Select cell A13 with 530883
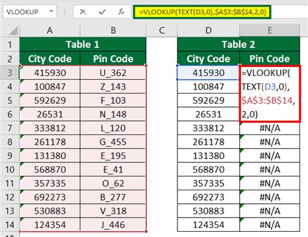This screenshot has height=237, width=308. pyautogui.click(x=50, y=211)
